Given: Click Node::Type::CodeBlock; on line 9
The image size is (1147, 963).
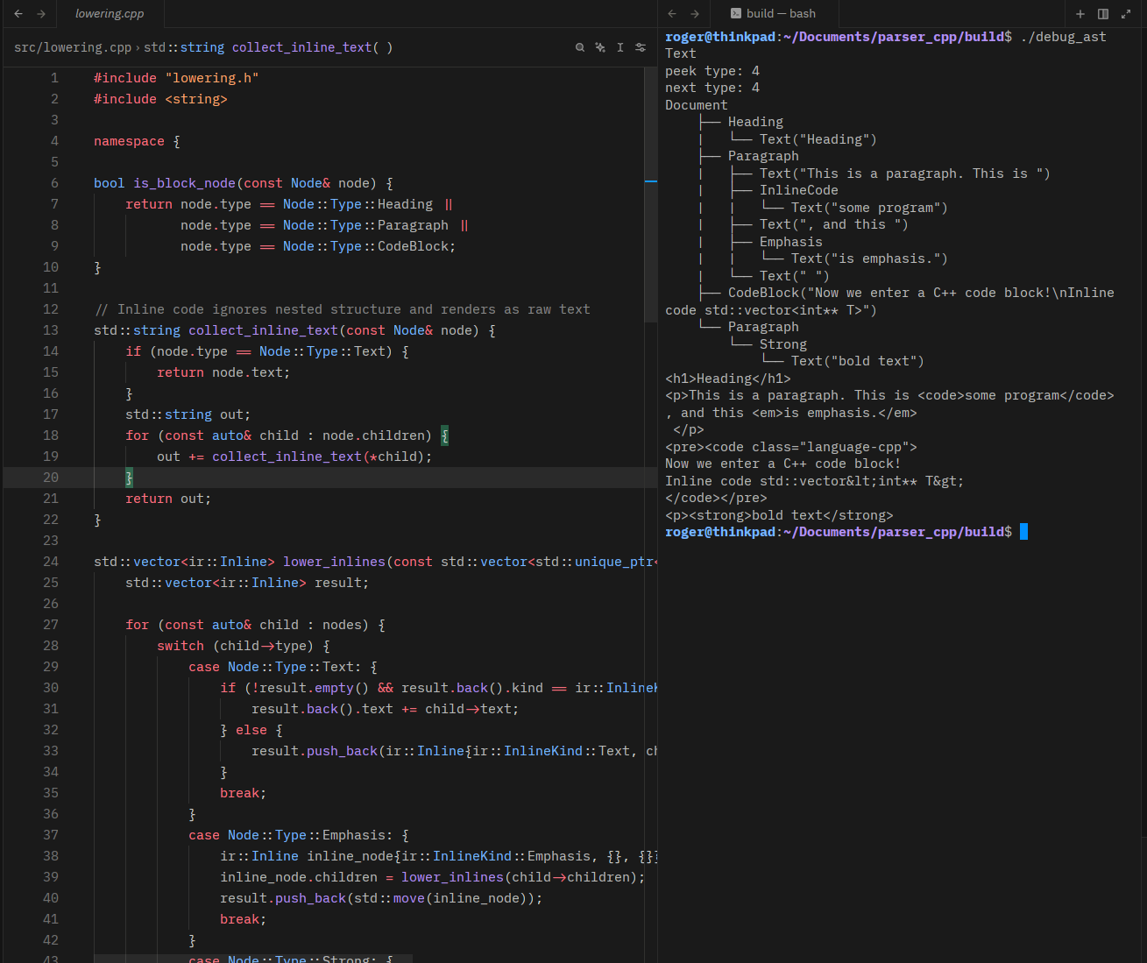Looking at the screenshot, I should click(369, 246).
